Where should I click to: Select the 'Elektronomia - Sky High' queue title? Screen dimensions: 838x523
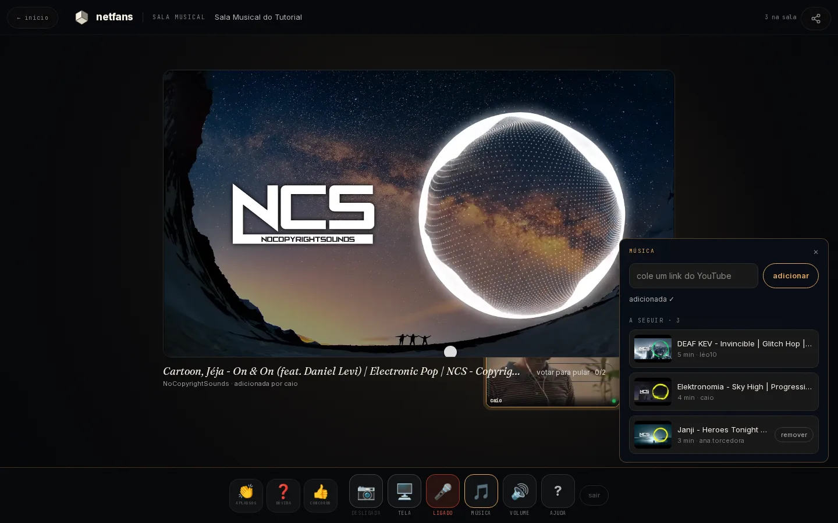745,387
